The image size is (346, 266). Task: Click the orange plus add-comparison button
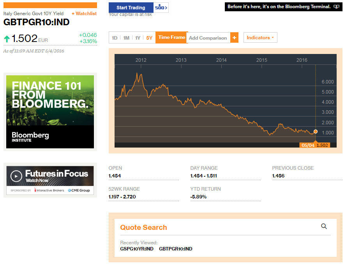[234, 38]
